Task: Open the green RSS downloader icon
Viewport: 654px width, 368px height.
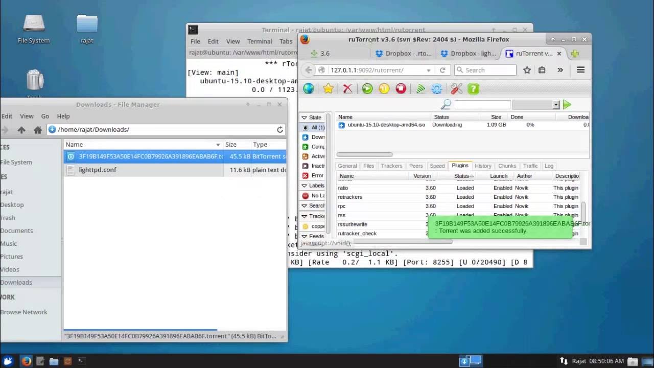Action: coord(420,88)
